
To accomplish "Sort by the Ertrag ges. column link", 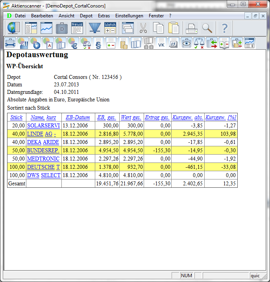I will [157, 117].
